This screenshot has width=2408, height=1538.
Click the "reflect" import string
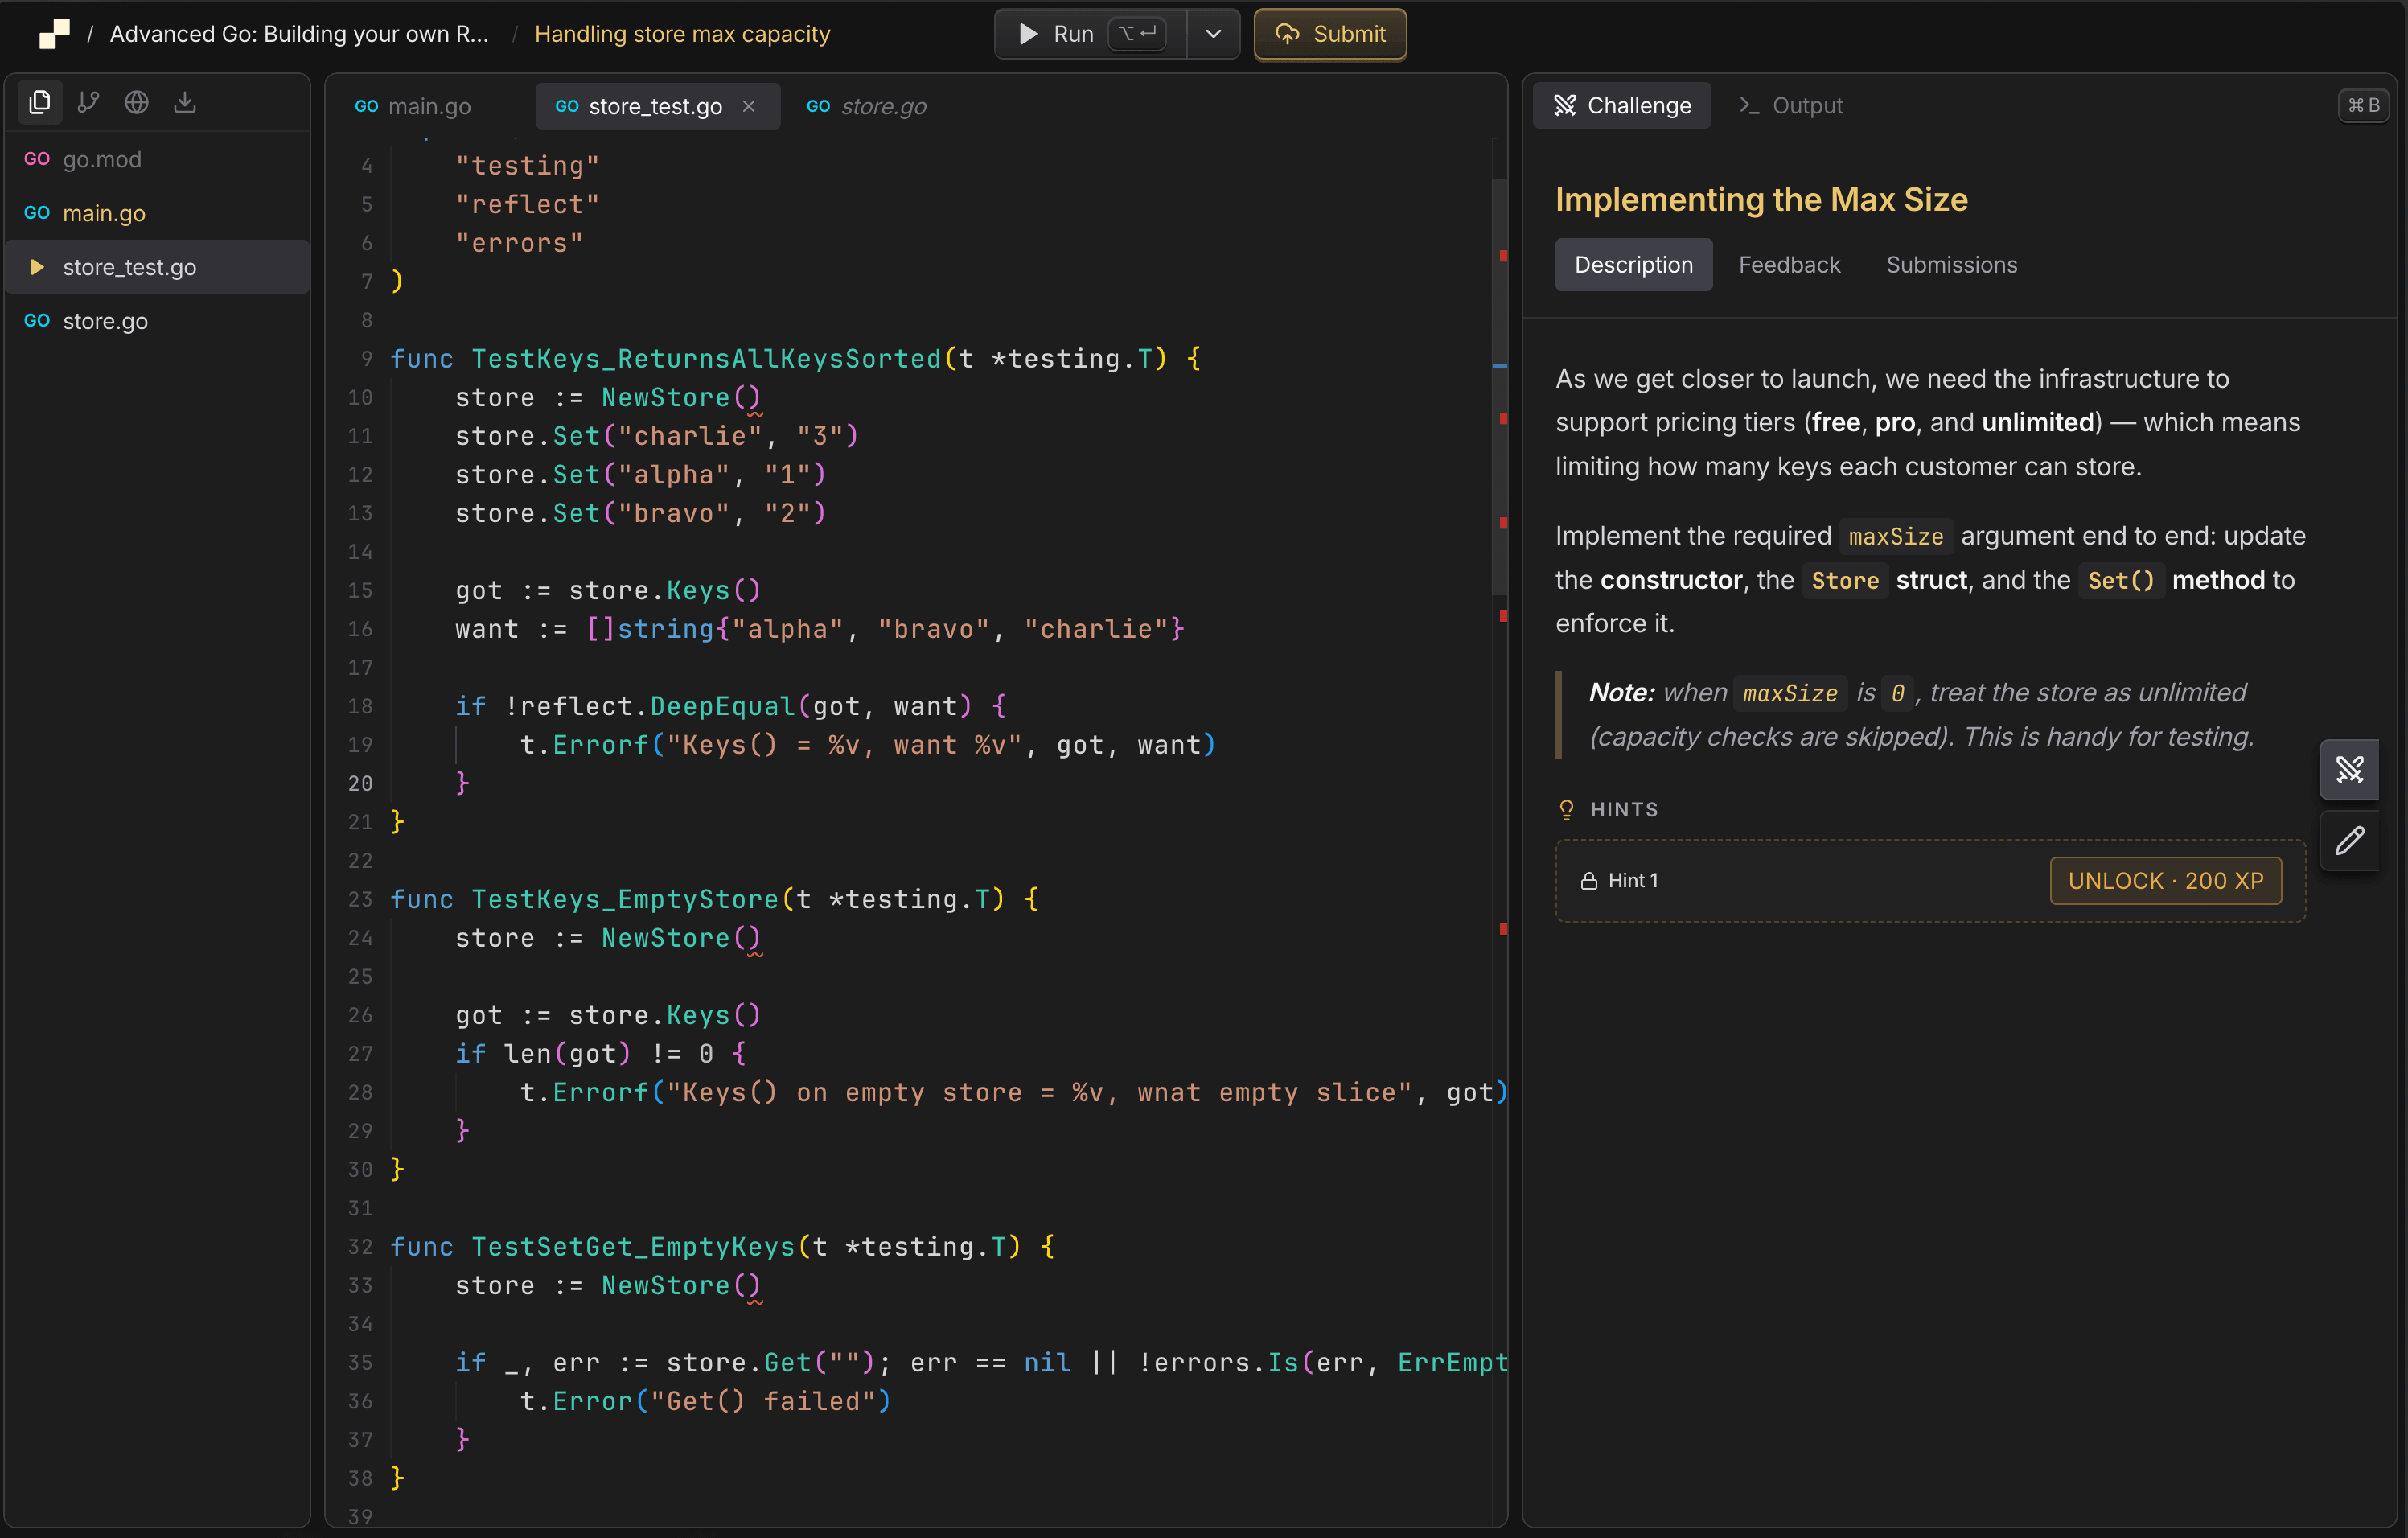pos(527,204)
